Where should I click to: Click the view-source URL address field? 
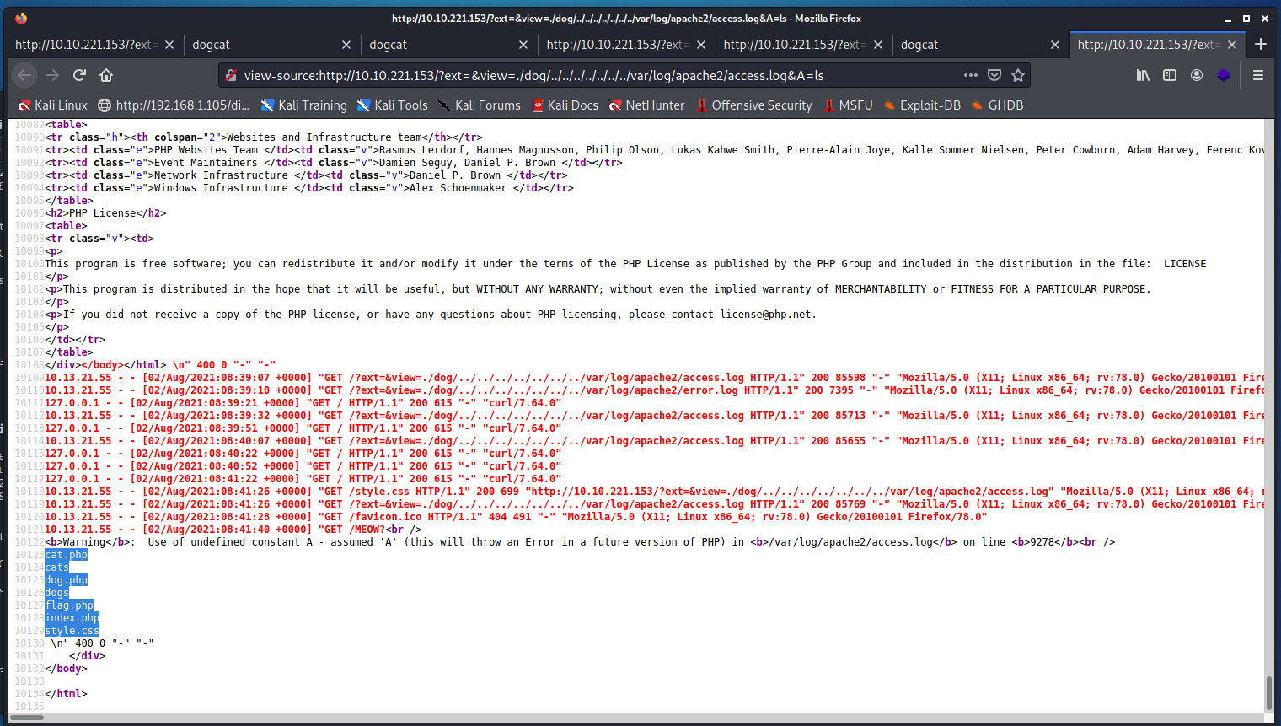(x=590, y=75)
